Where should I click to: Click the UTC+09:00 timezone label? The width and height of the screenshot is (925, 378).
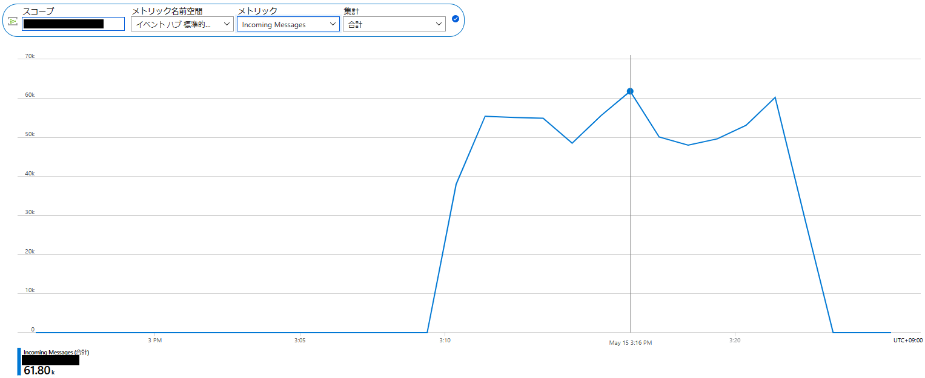tap(907, 341)
